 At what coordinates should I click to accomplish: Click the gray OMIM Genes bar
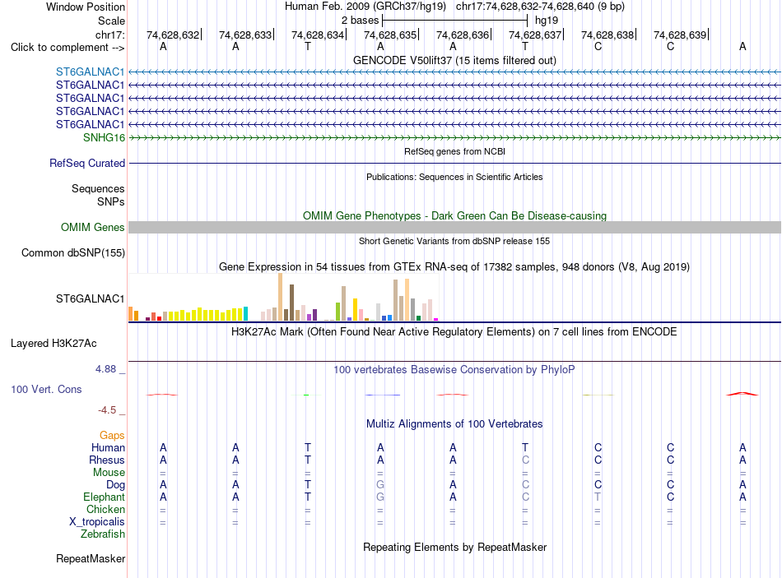coord(454,227)
